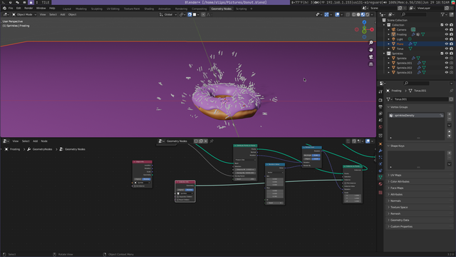Image resolution: width=456 pixels, height=257 pixels.
Task: Hide Camera in viewport via eye icon
Action: tap(447, 30)
